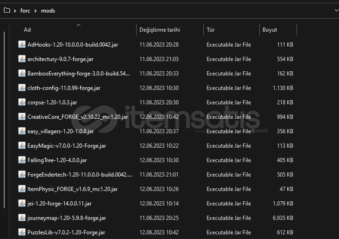Click the mods breadcrumb segment

[48, 11]
